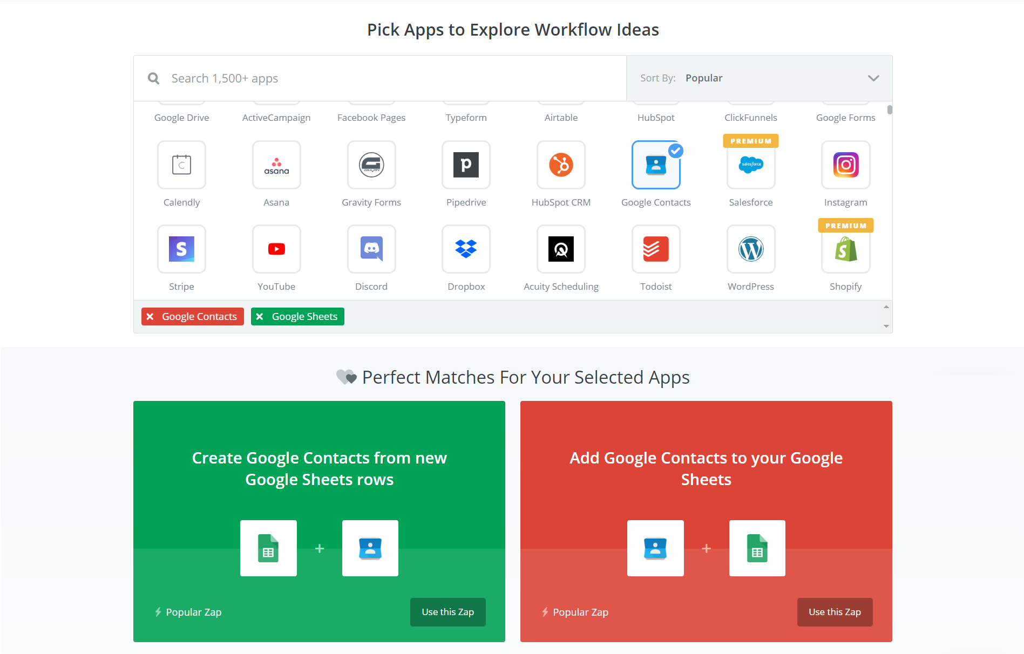Click the search magnifier icon
Screen dimensions: 1024x654
coord(153,78)
